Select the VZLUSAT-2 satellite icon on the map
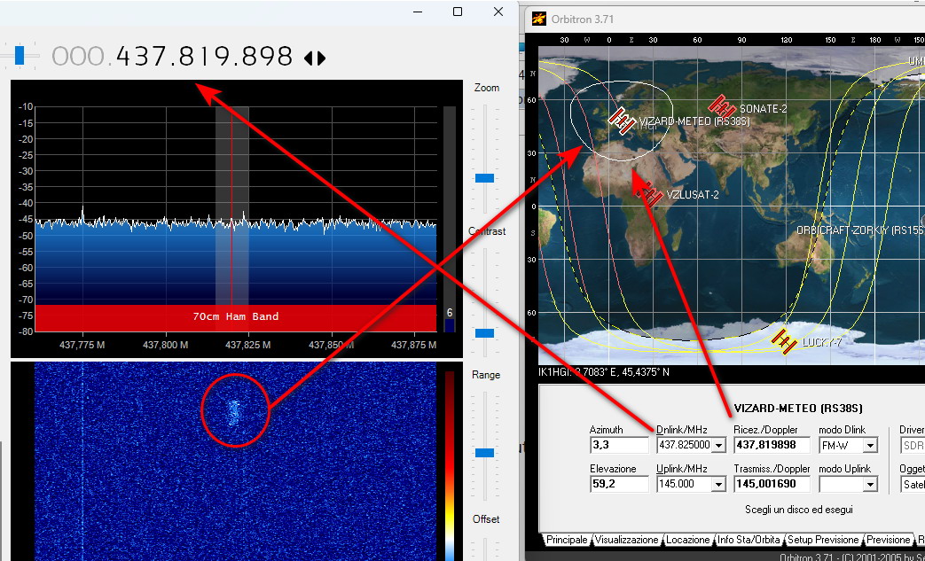 pyautogui.click(x=649, y=193)
